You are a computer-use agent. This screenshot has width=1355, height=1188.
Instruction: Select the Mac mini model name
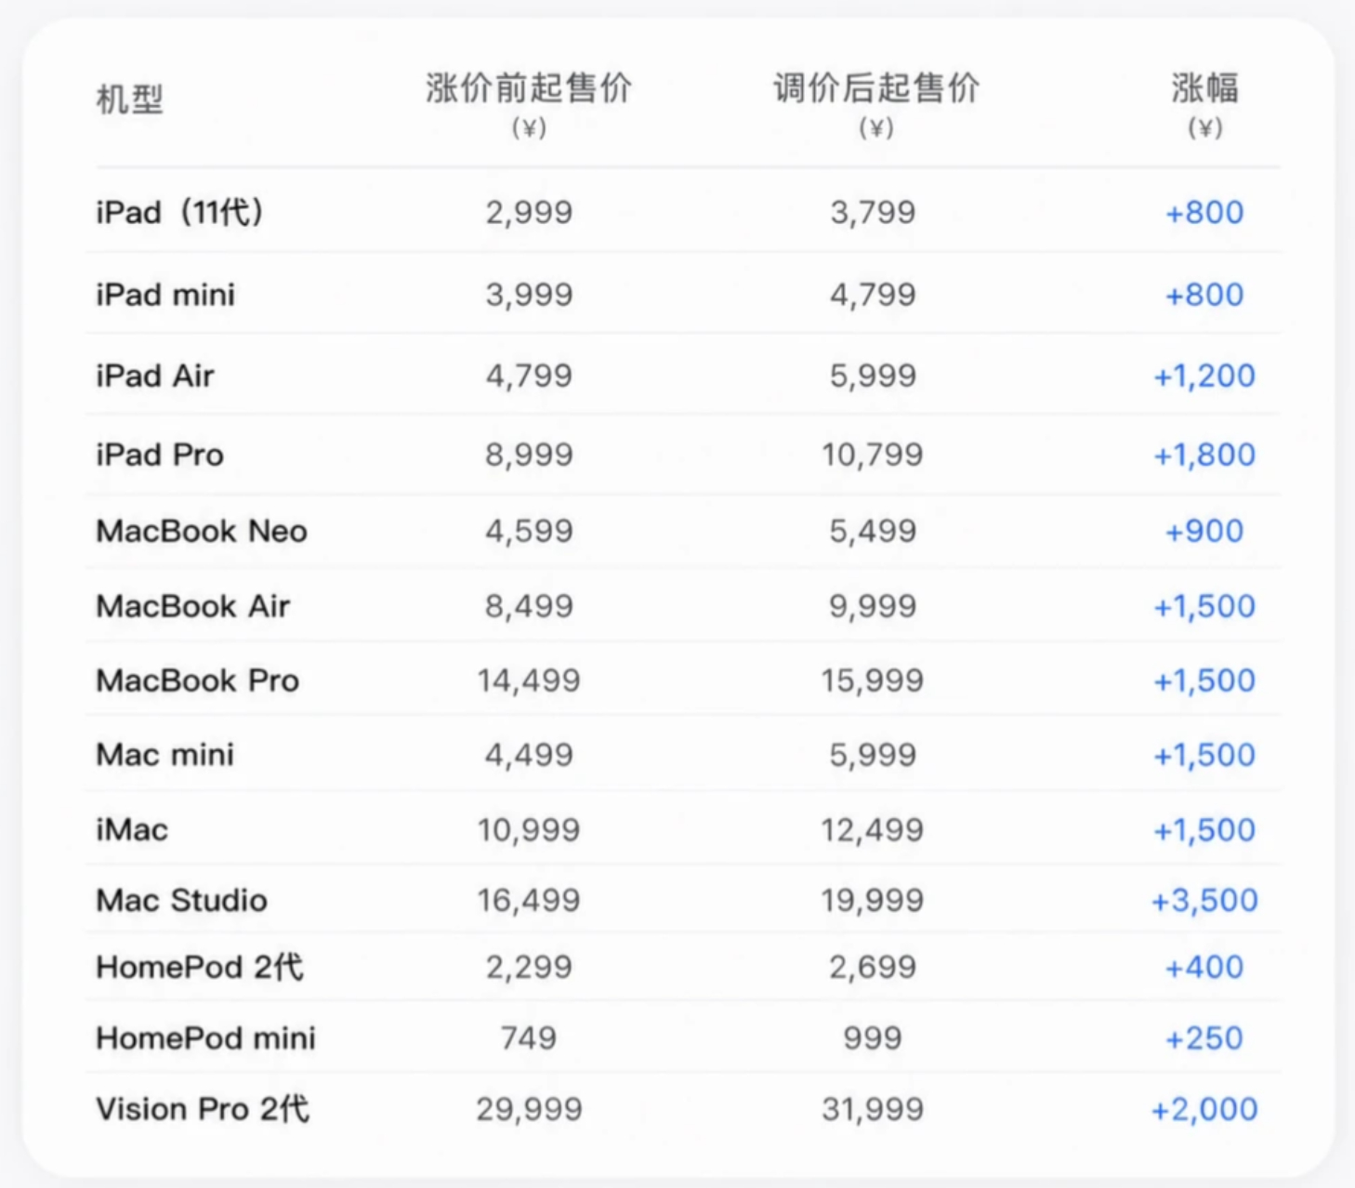coord(165,755)
